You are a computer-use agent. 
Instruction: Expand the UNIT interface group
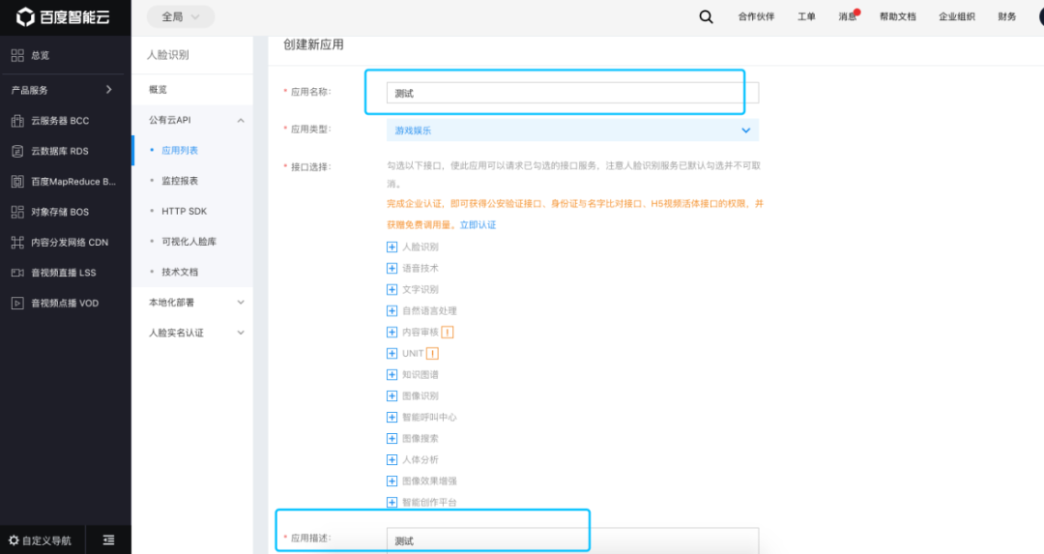coord(391,354)
